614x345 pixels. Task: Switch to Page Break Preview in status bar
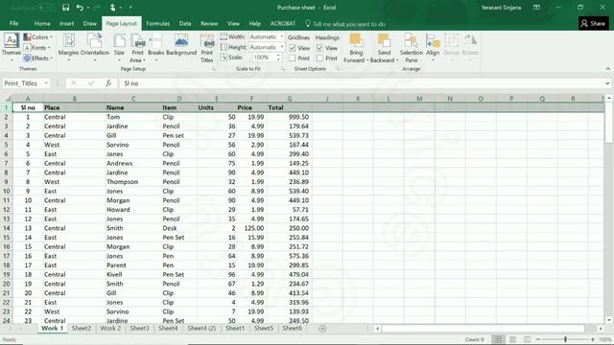pyautogui.click(x=527, y=339)
